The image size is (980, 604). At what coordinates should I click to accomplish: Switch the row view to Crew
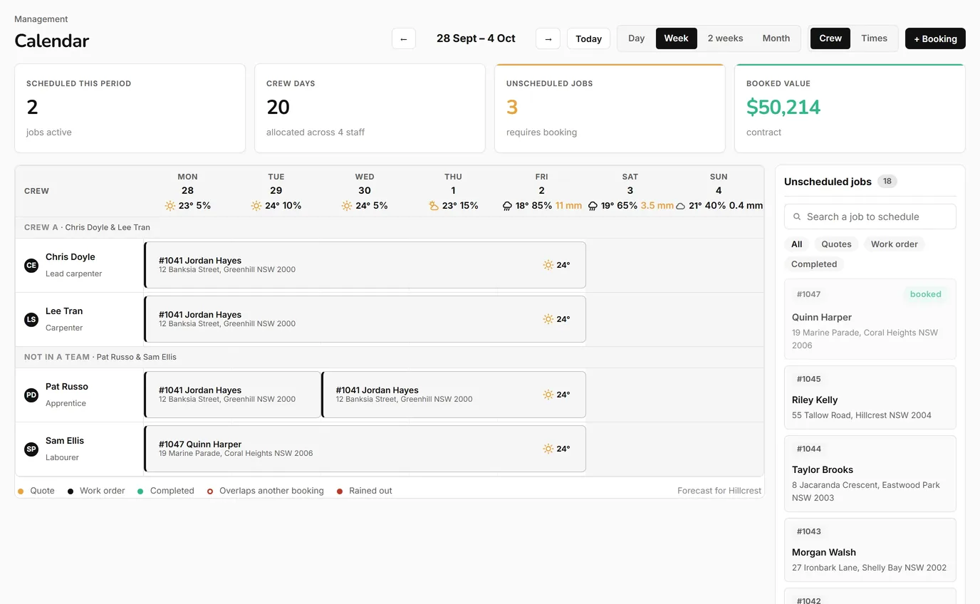click(x=830, y=38)
